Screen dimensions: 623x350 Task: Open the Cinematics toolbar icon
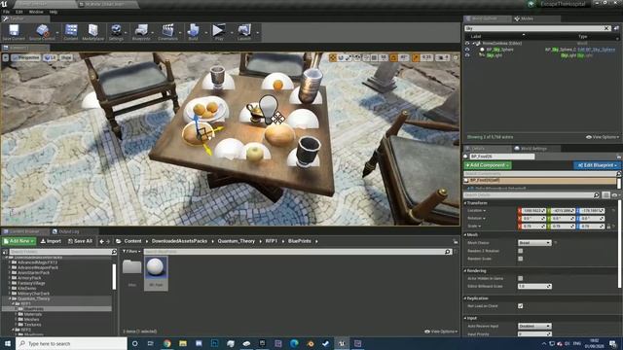(x=167, y=32)
